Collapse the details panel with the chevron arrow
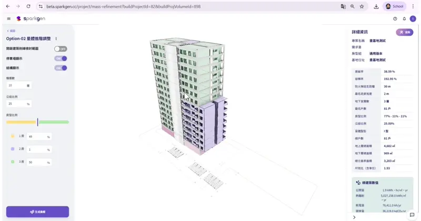The image size is (421, 221). coord(354,217)
